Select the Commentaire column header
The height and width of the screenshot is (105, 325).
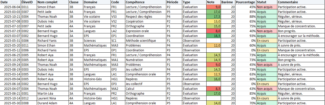(x=301, y=2)
